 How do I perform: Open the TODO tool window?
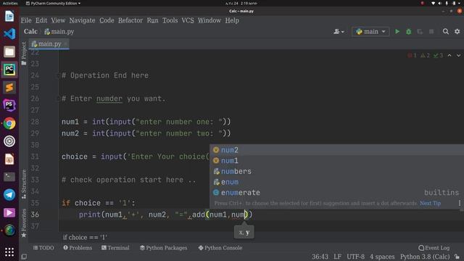tap(43, 248)
